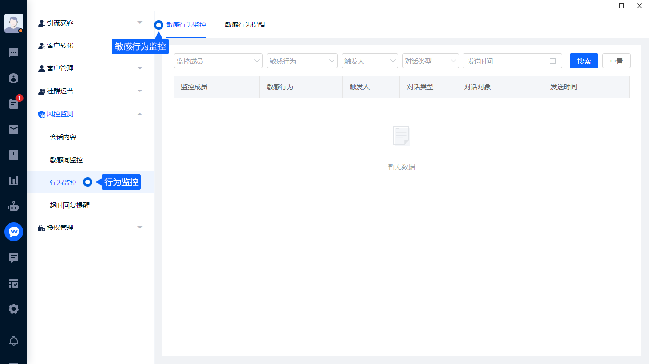This screenshot has width=649, height=364.
Task: Open the 监控成员 dropdown filter
Action: [218, 61]
